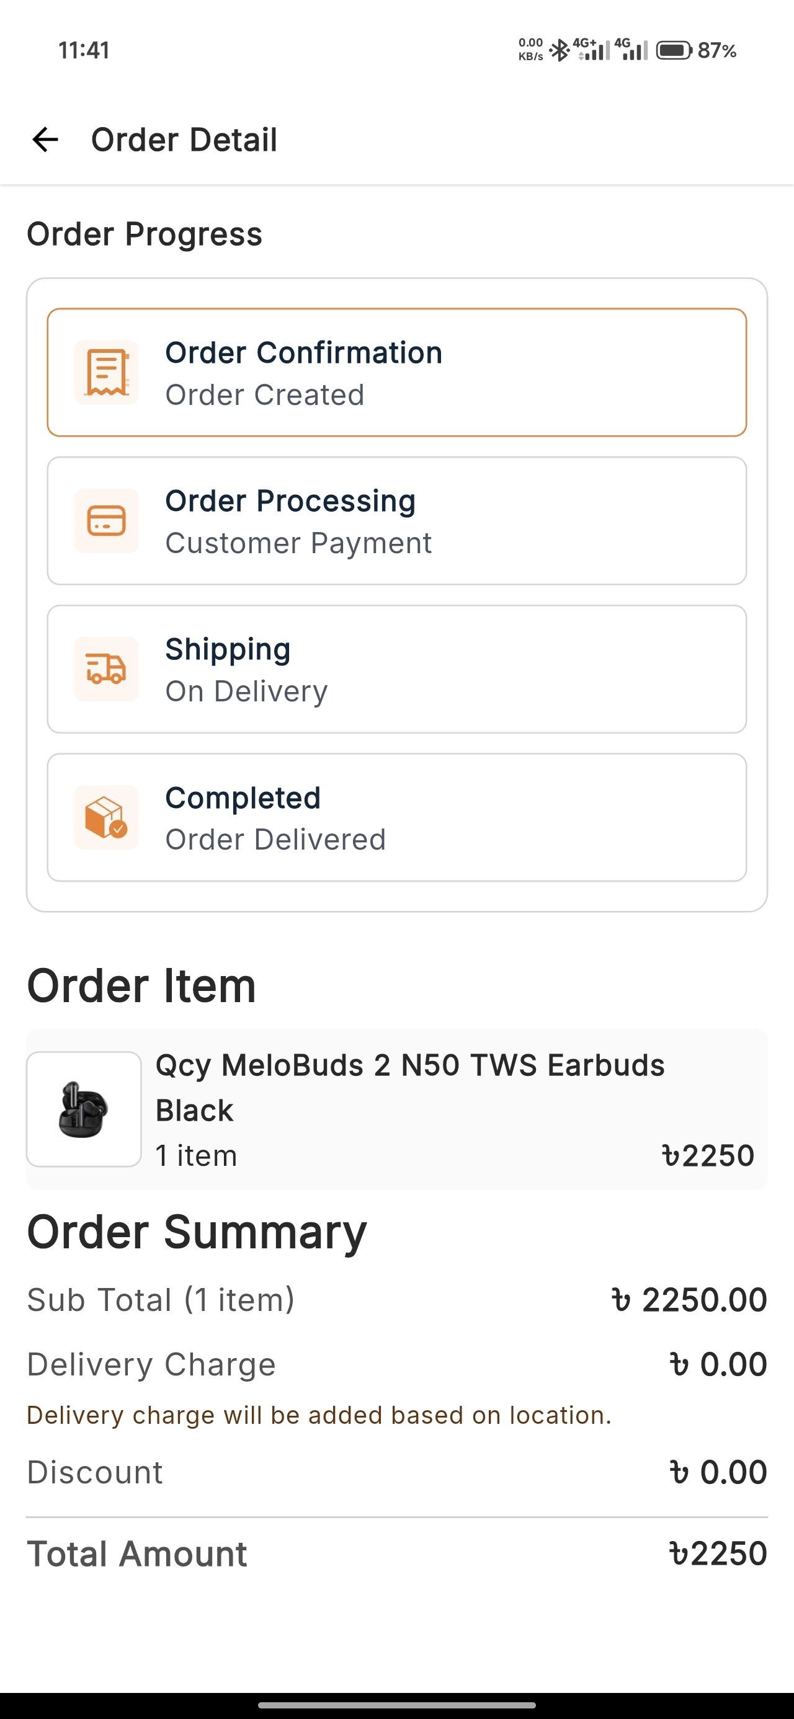Screen dimensions: 794x1719
Task: Tap the Bluetooth status bar icon
Action: pyautogui.click(x=559, y=51)
